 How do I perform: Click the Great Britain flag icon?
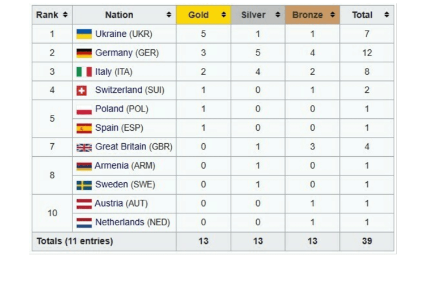84,147
